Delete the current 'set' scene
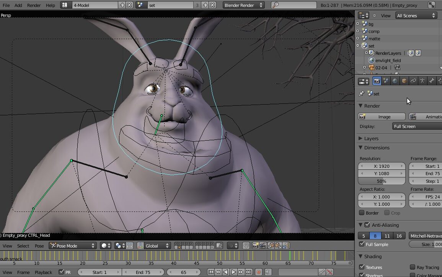442x277 pixels. click(212, 5)
